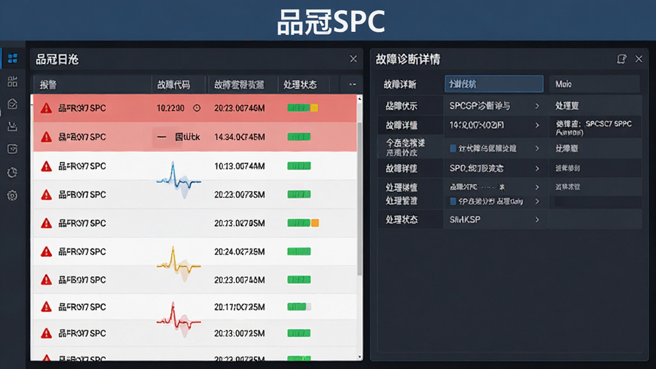Close the 故障诊断详情 panel
This screenshot has width=656, height=369.
click(x=639, y=59)
